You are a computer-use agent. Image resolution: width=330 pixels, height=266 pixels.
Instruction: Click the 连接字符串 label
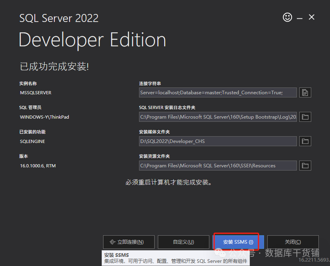tap(150, 83)
